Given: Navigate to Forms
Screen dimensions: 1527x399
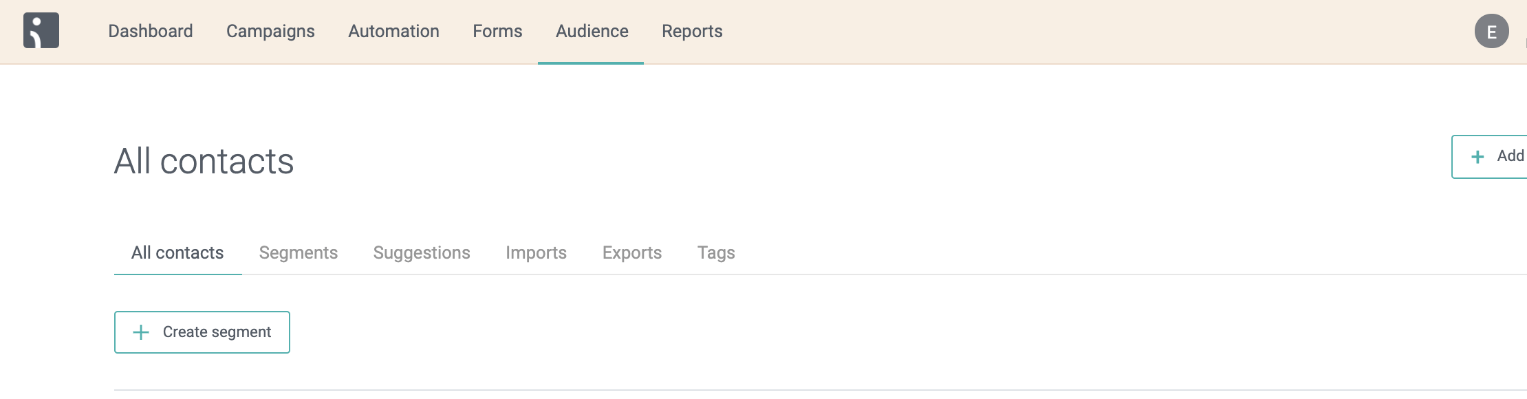Looking at the screenshot, I should click(497, 31).
